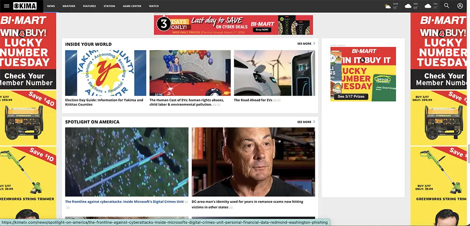470x226 pixels.
Task: Click the left Check Your Member Number banner
Action: (28, 79)
